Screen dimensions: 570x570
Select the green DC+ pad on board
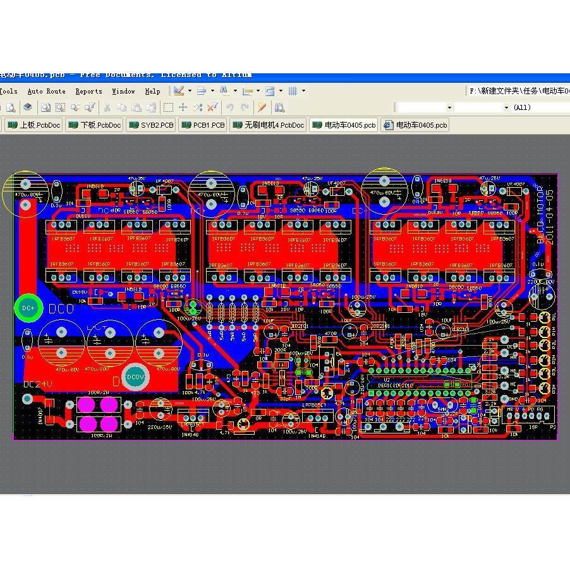point(28,308)
